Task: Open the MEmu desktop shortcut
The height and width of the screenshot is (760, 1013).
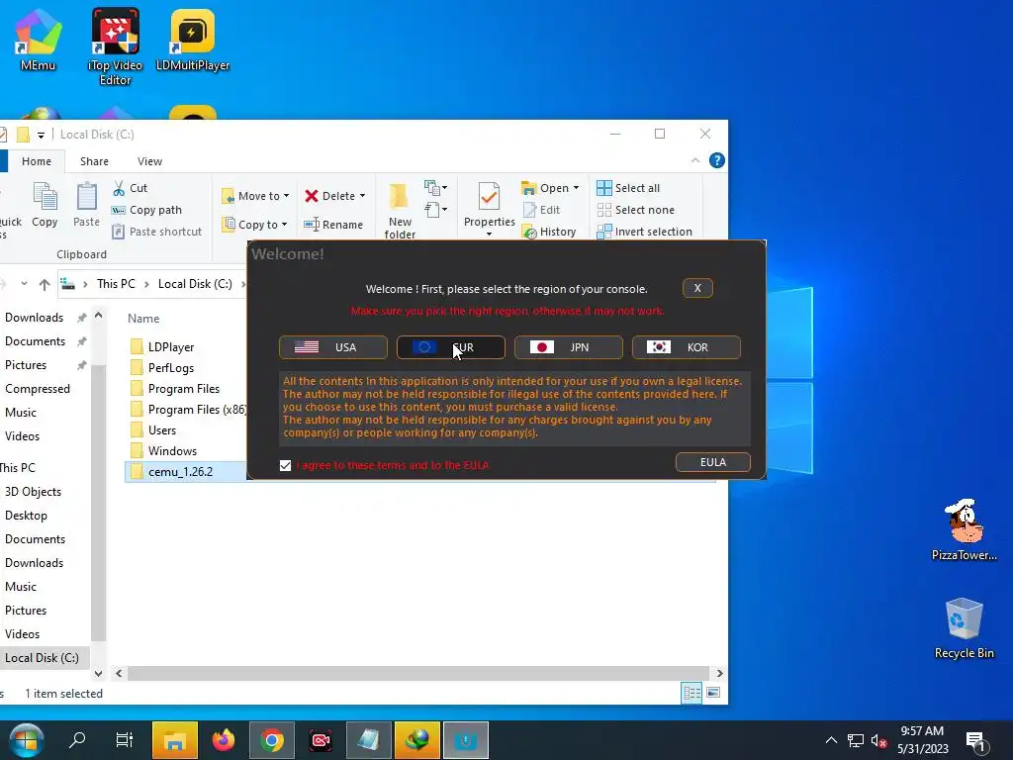Action: pyautogui.click(x=38, y=40)
